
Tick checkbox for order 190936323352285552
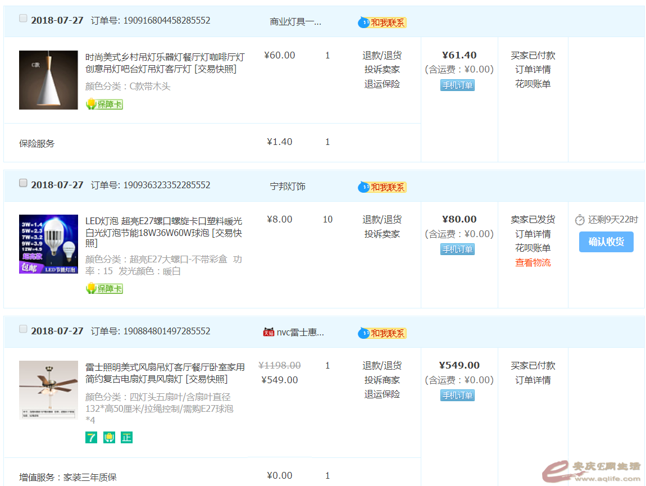[x=23, y=183]
